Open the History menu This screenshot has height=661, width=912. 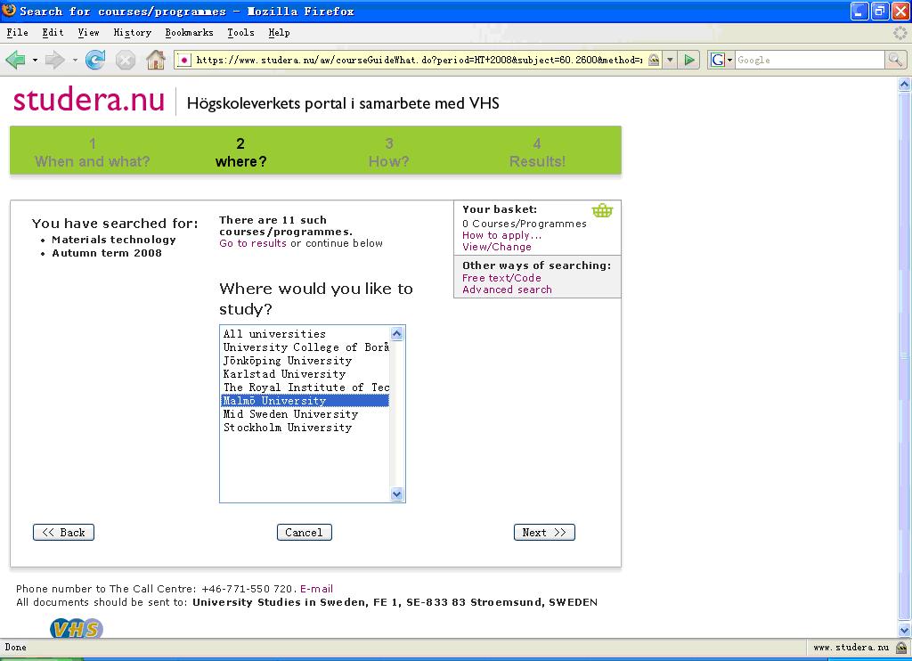(132, 33)
